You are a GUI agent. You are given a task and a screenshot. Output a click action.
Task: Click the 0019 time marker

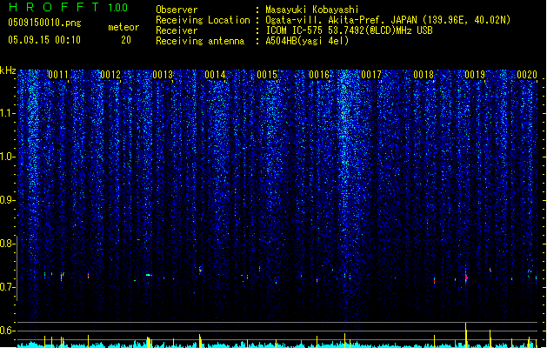[475, 75]
